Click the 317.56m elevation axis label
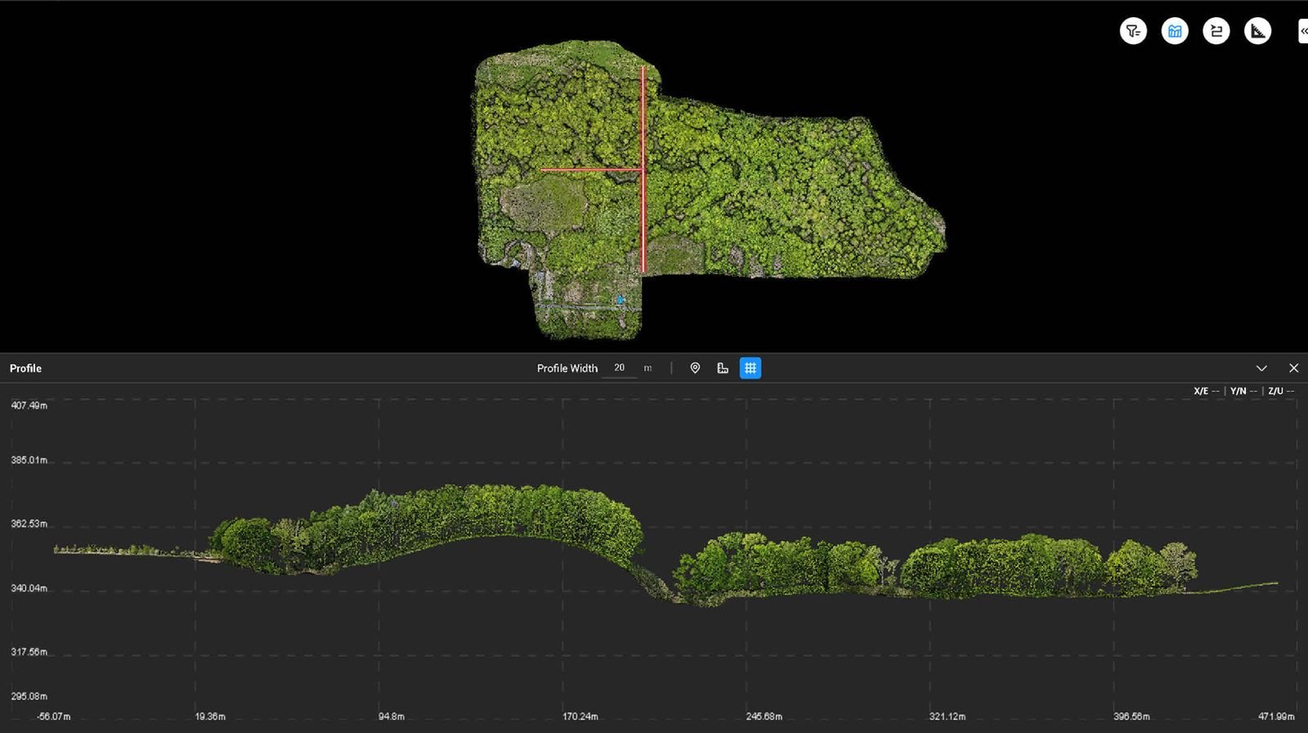Image resolution: width=1308 pixels, height=733 pixels. click(x=29, y=652)
